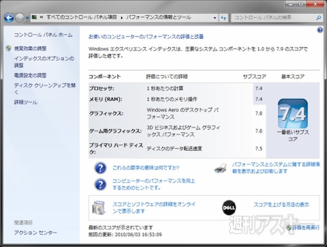Click the 7.4 base score badge
The image size is (327, 247).
[293, 113]
